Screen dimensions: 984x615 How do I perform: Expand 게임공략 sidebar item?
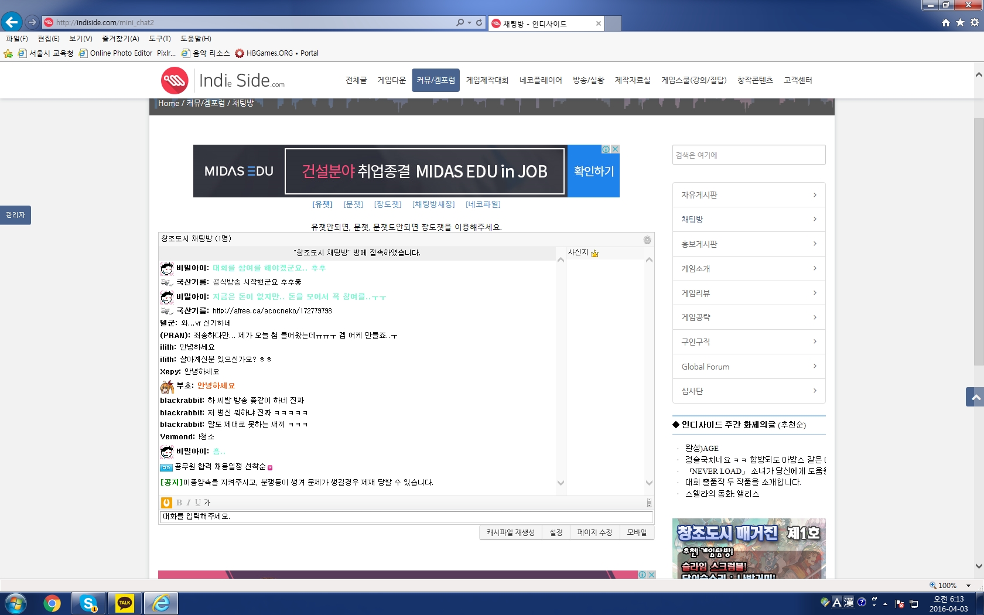coord(749,317)
